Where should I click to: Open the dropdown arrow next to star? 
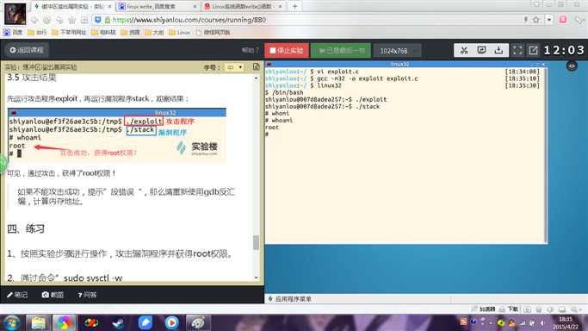pyautogui.click(x=548, y=20)
